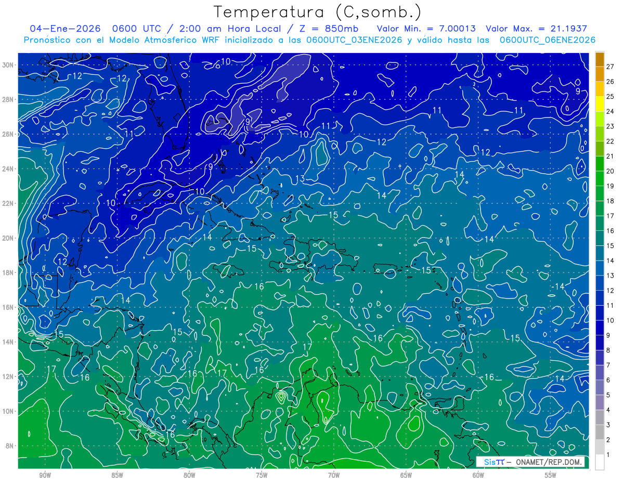
Task: Click the 13 contour label on the map
Action: (300, 179)
